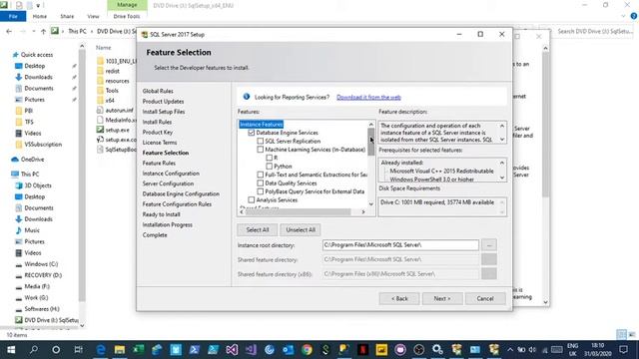Open the File menu in Explorer
The height and width of the screenshot is (359, 639).
click(13, 16)
